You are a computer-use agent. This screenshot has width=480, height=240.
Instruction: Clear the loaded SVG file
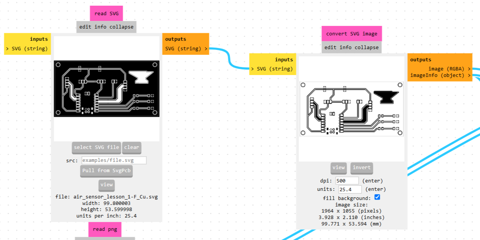click(x=132, y=147)
